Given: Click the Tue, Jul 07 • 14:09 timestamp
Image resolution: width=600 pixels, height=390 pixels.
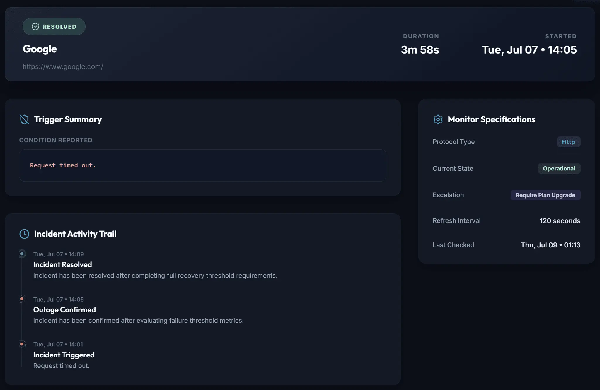Looking at the screenshot, I should tap(59, 254).
